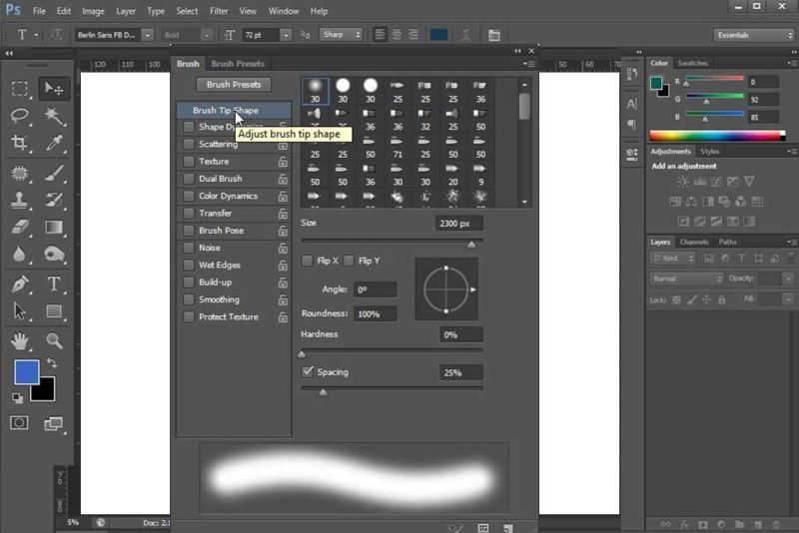Select the Clone Stamp tool

(x=19, y=200)
